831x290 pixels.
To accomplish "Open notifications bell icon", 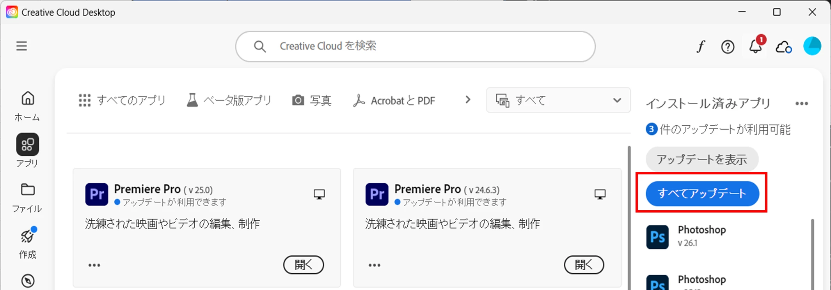I will tap(756, 46).
